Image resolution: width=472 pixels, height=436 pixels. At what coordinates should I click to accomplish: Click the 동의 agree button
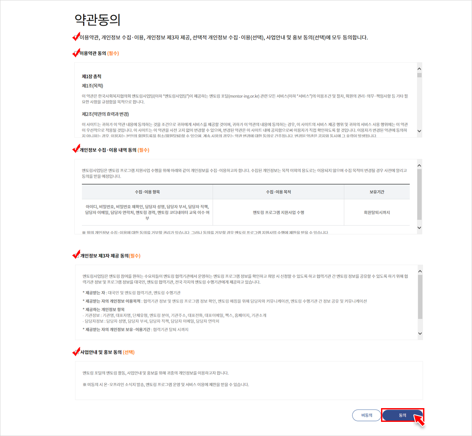pyautogui.click(x=402, y=415)
